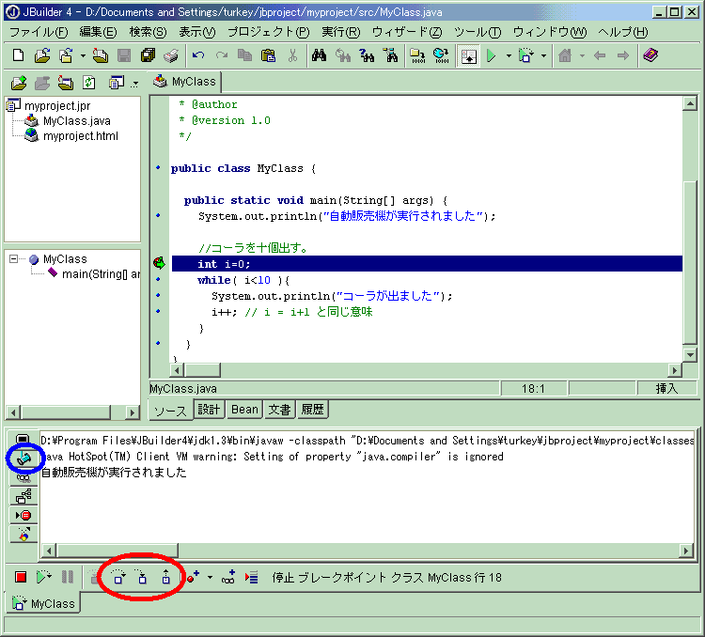Open the help book icon
The width and height of the screenshot is (705, 637).
650,55
